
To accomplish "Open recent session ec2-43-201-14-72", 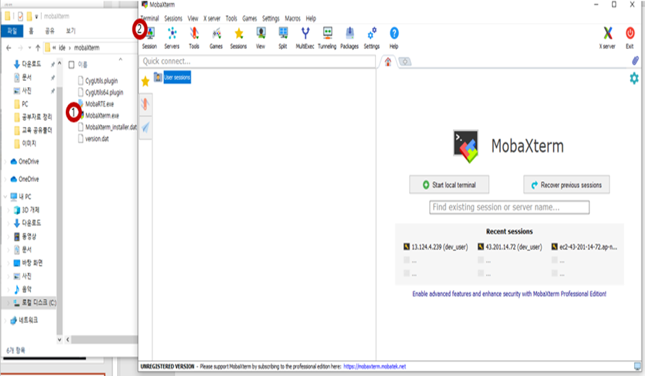I will pos(584,247).
